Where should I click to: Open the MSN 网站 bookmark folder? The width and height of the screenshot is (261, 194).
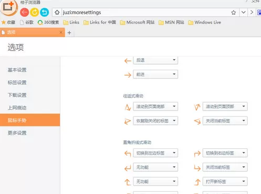tap(171, 23)
